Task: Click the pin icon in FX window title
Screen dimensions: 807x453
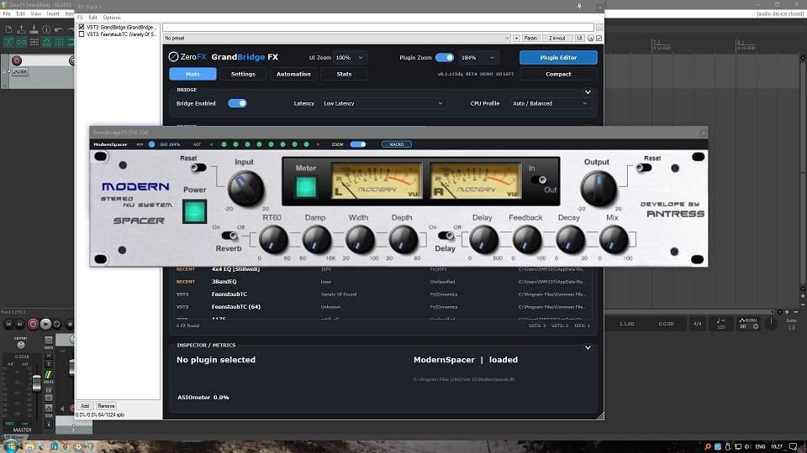Action: (579, 7)
